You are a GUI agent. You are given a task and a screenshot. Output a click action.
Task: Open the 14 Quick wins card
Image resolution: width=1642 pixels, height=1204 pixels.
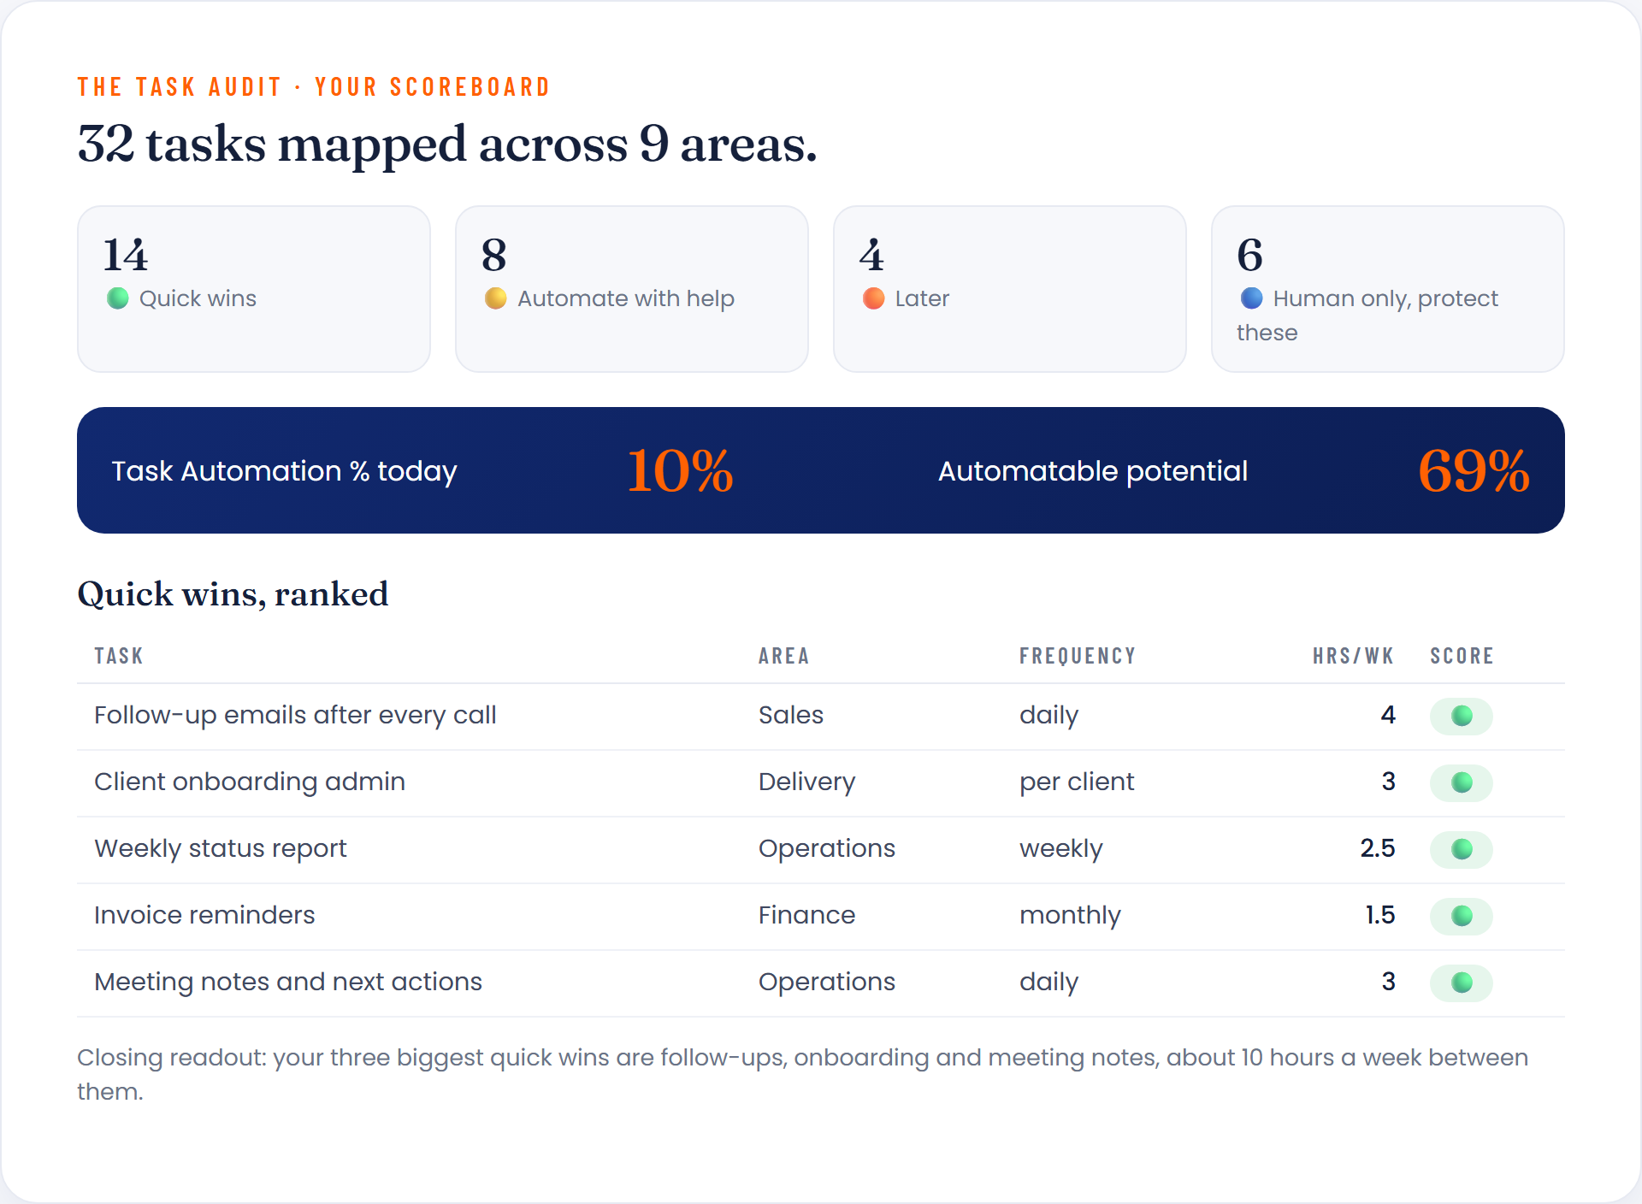tap(254, 289)
